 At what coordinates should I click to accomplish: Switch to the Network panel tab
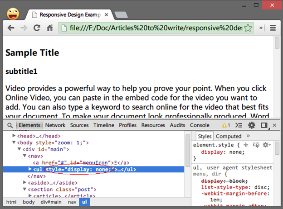coord(55,125)
